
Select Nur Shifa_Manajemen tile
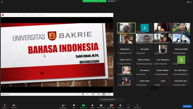pyautogui.click(x=181, y=71)
